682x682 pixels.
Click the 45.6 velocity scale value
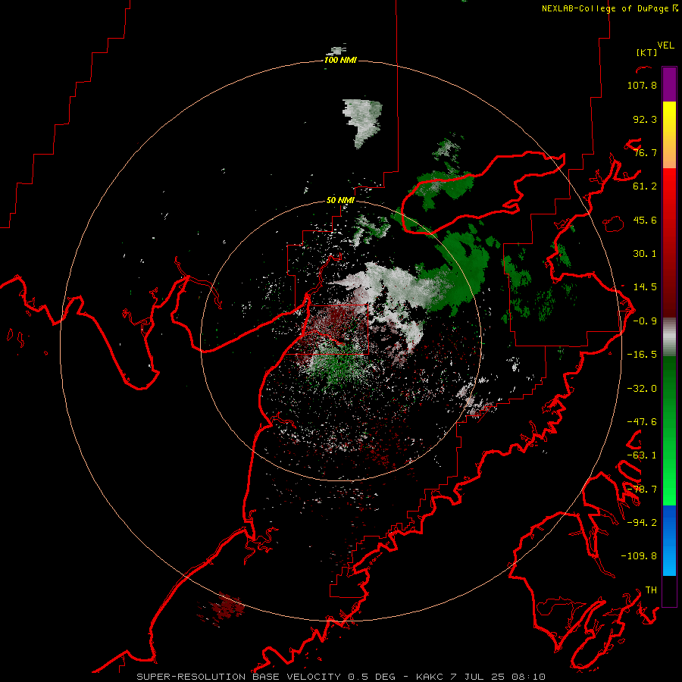pos(645,220)
